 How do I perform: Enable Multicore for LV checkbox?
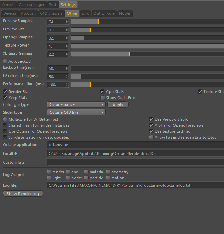[x=5, y=119]
